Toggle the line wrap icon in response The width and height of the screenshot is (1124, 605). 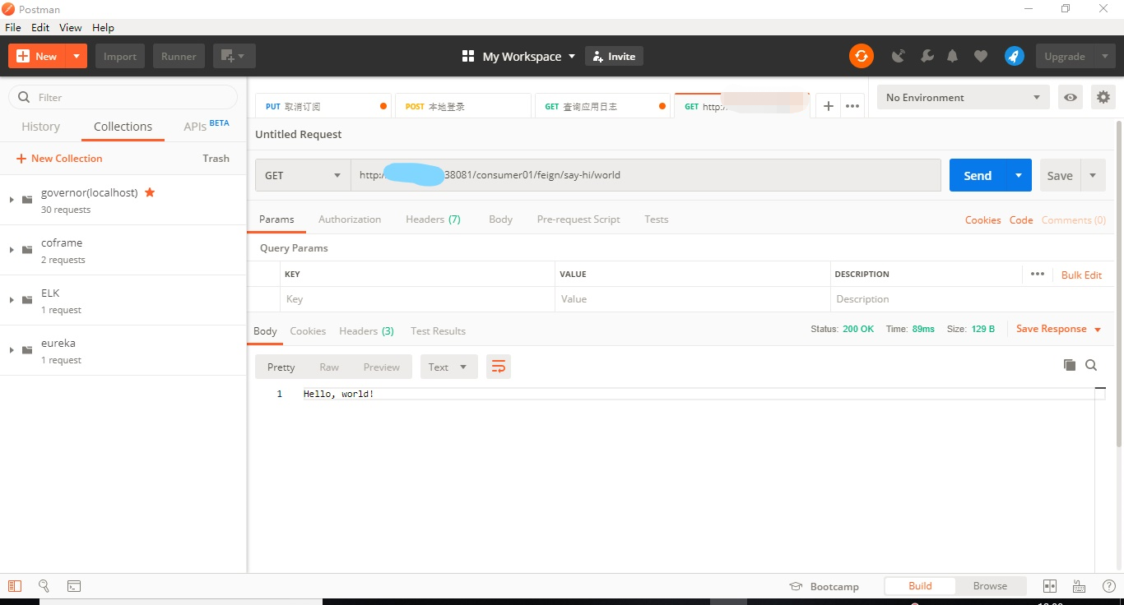coord(498,367)
